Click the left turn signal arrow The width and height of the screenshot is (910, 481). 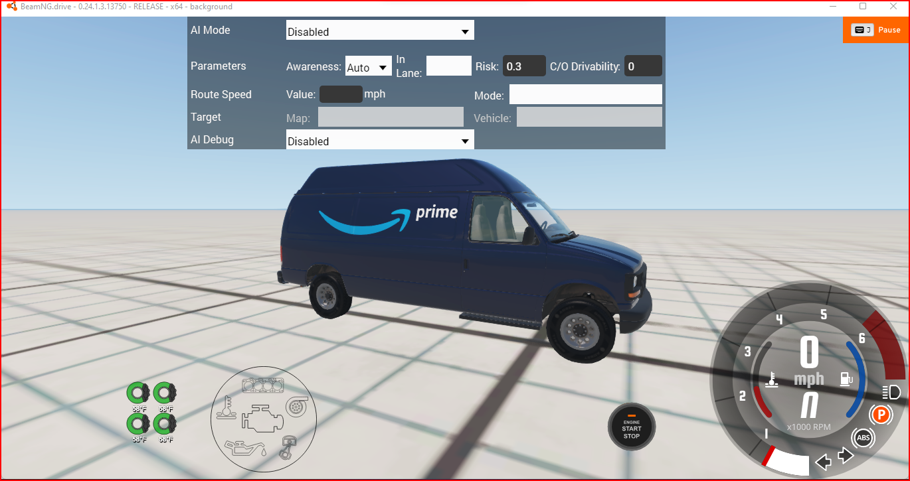coord(824,461)
